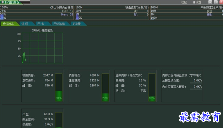Click the CPU: 12 reading
The width and height of the screenshot is (223, 128).
(68, 11)
